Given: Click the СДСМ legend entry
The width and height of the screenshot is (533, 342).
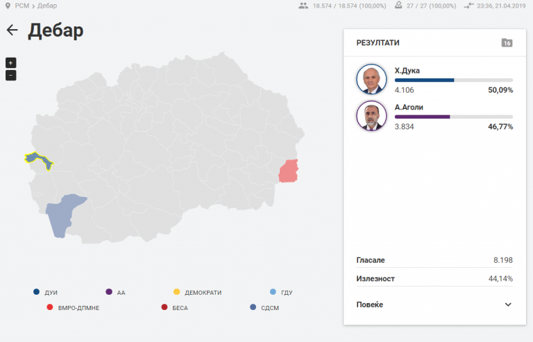Looking at the screenshot, I should pos(264,307).
